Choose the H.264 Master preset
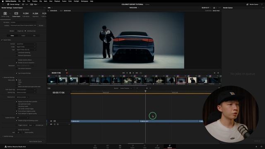This screenshot has height=149, width=265. pos(26,14)
